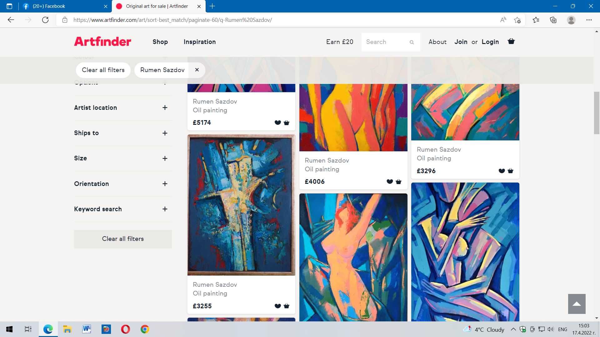
Task: Open the orange nude figure painting thumbnail
Action: pos(353,257)
